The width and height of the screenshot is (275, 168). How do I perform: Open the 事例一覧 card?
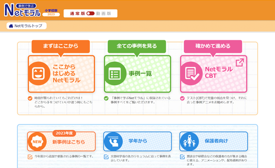click(137, 74)
